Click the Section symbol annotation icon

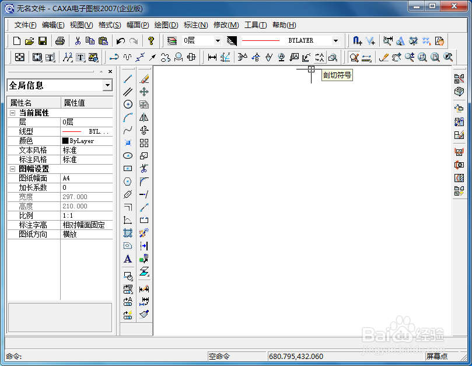pyautogui.click(x=320, y=57)
